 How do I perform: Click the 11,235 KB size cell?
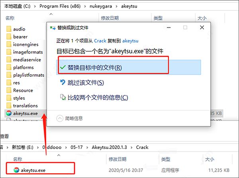coord(219,170)
